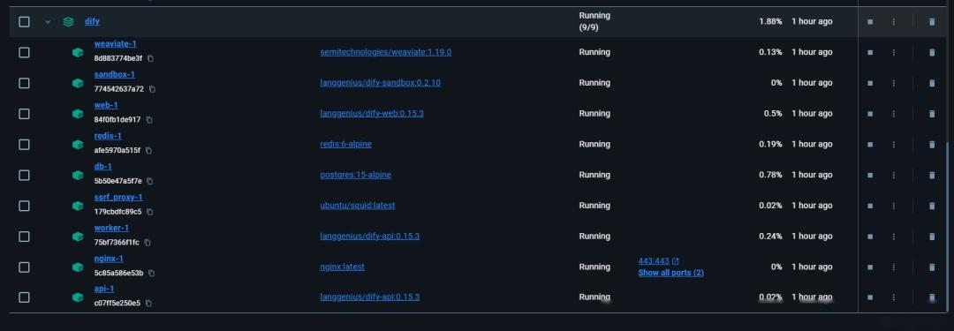954x331 pixels.
Task: Open api-1 row's dify-api:0.15.3 image
Action: [x=369, y=297]
